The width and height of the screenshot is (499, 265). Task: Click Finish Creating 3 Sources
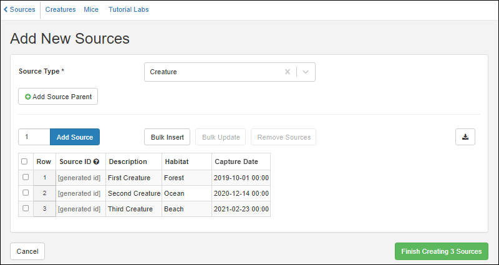441,251
